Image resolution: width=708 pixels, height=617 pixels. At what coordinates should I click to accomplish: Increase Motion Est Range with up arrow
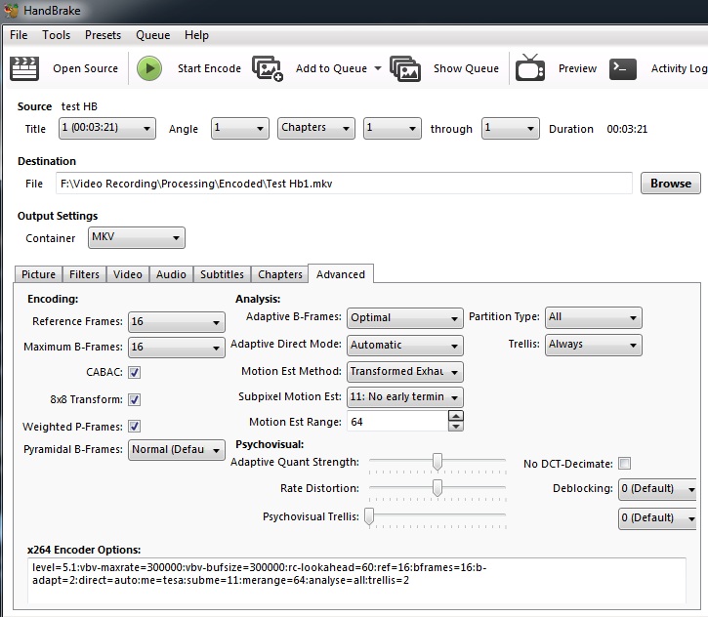[456, 416]
